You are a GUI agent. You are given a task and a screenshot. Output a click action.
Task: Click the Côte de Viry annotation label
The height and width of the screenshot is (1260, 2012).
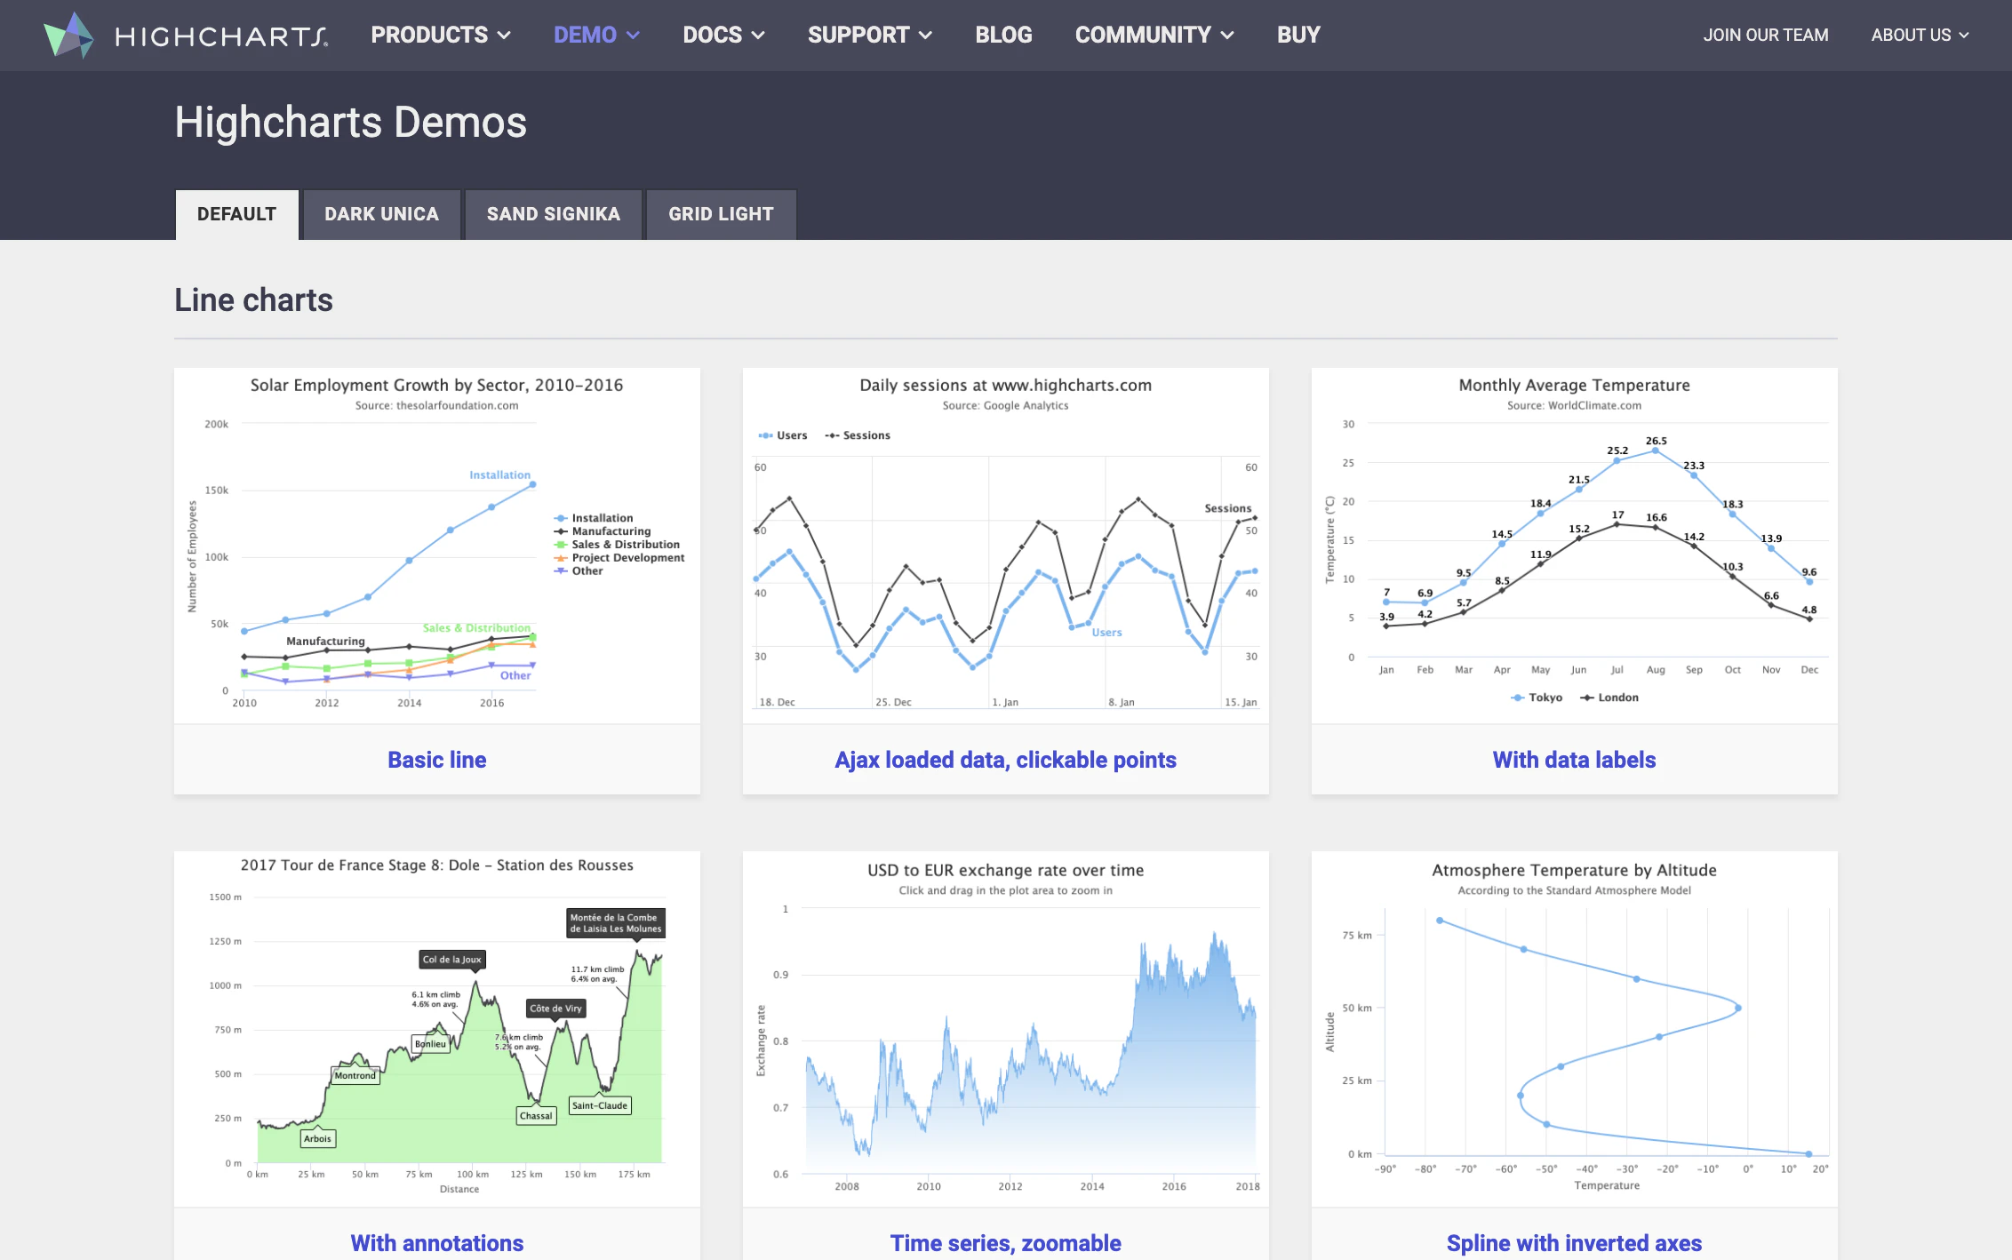tap(556, 1009)
